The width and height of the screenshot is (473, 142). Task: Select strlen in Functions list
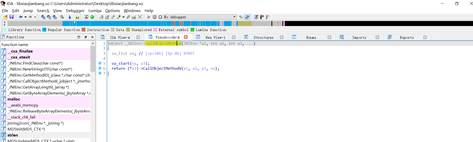click(45, 135)
